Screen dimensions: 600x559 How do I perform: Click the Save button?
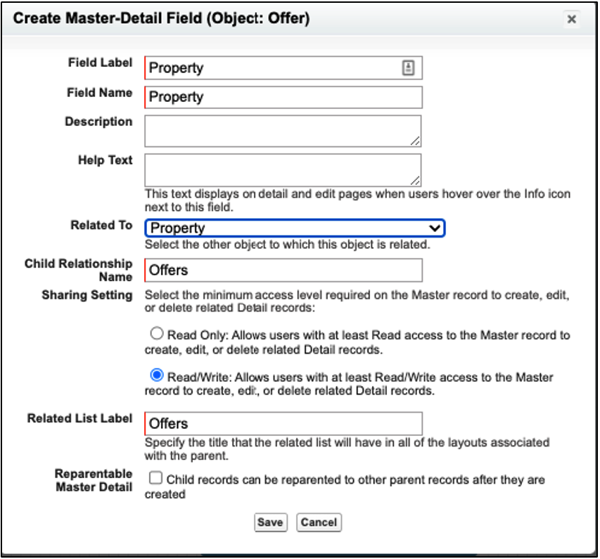coord(271,522)
